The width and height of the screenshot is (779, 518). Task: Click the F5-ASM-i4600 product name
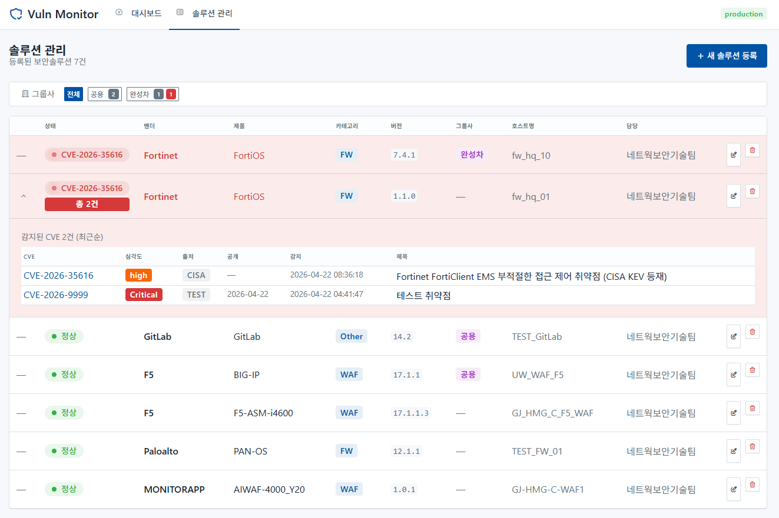pos(263,413)
